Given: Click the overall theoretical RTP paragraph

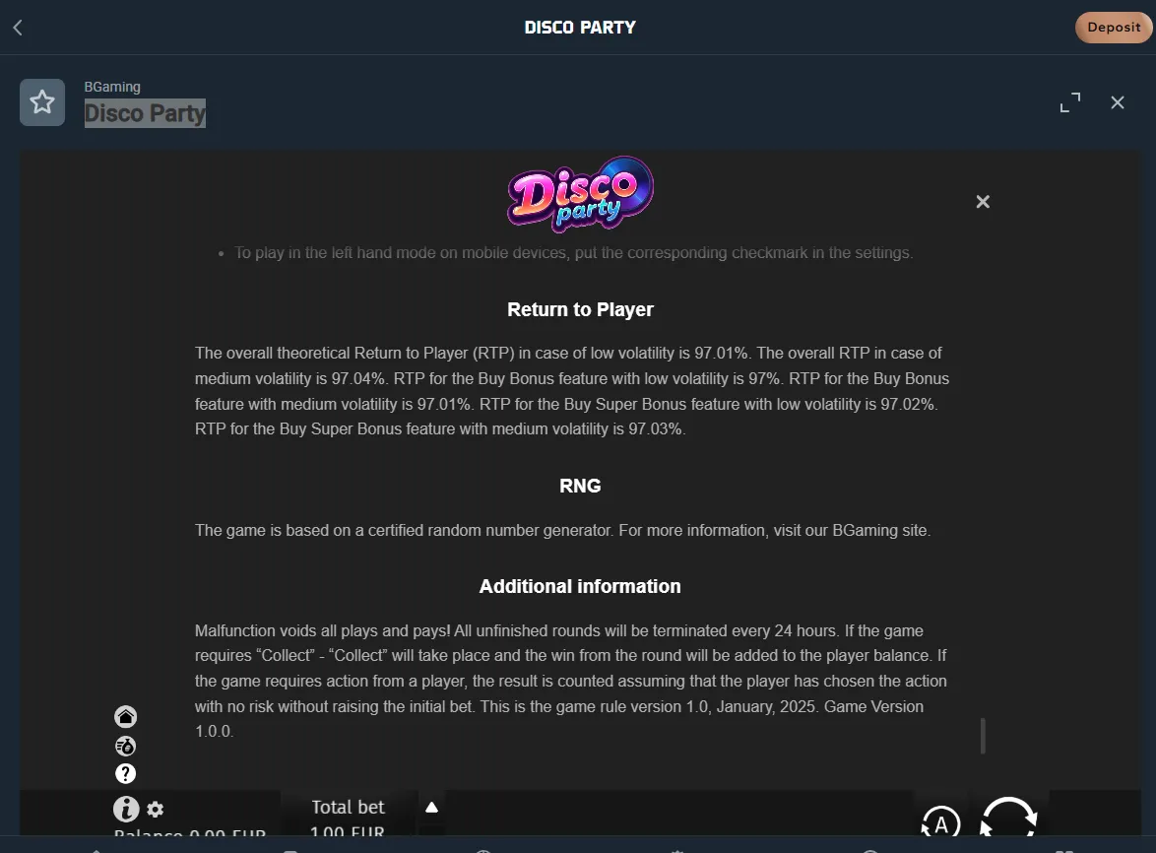Looking at the screenshot, I should (572, 391).
